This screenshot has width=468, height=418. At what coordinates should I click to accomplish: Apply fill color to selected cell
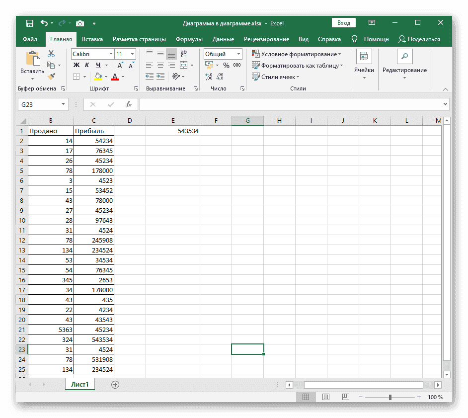click(x=98, y=76)
